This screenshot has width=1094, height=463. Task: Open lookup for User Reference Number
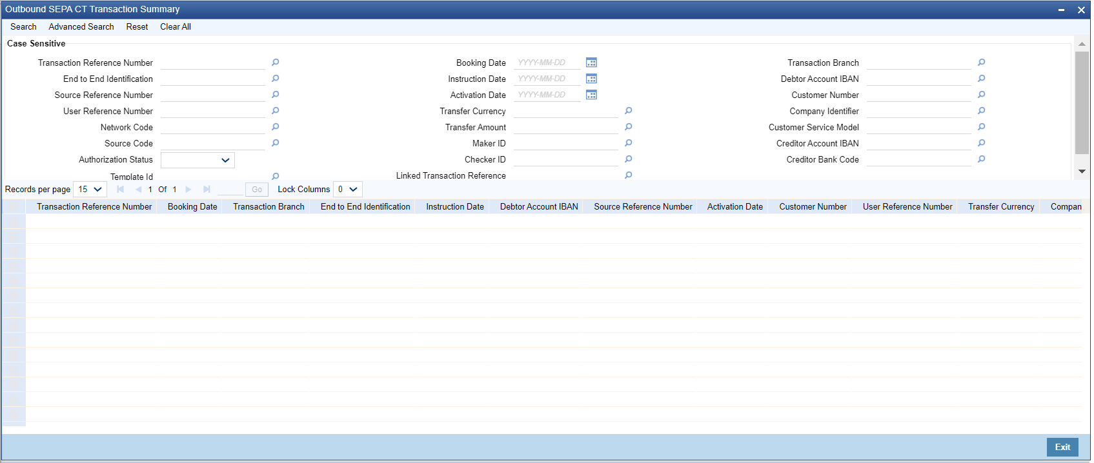point(276,111)
